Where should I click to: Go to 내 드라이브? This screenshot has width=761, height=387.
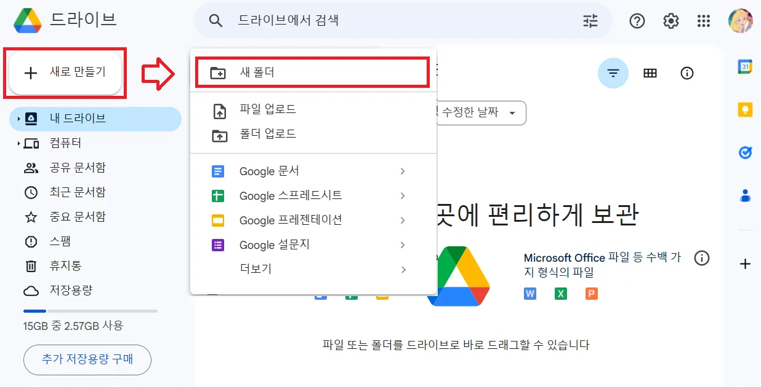click(x=95, y=119)
